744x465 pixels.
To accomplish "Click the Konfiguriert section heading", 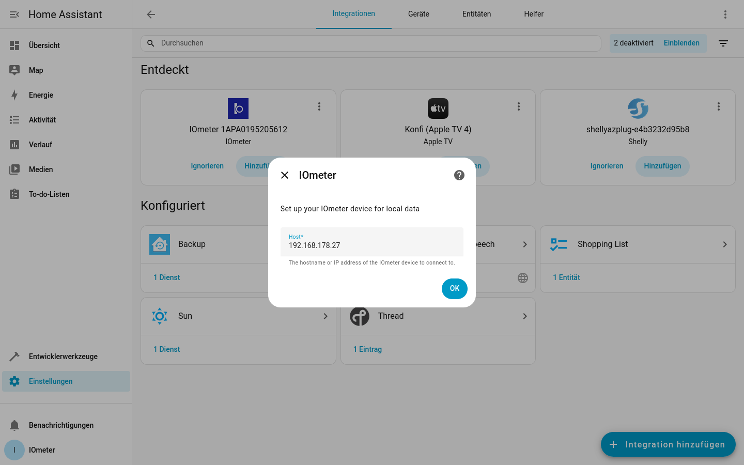I will pos(173,206).
